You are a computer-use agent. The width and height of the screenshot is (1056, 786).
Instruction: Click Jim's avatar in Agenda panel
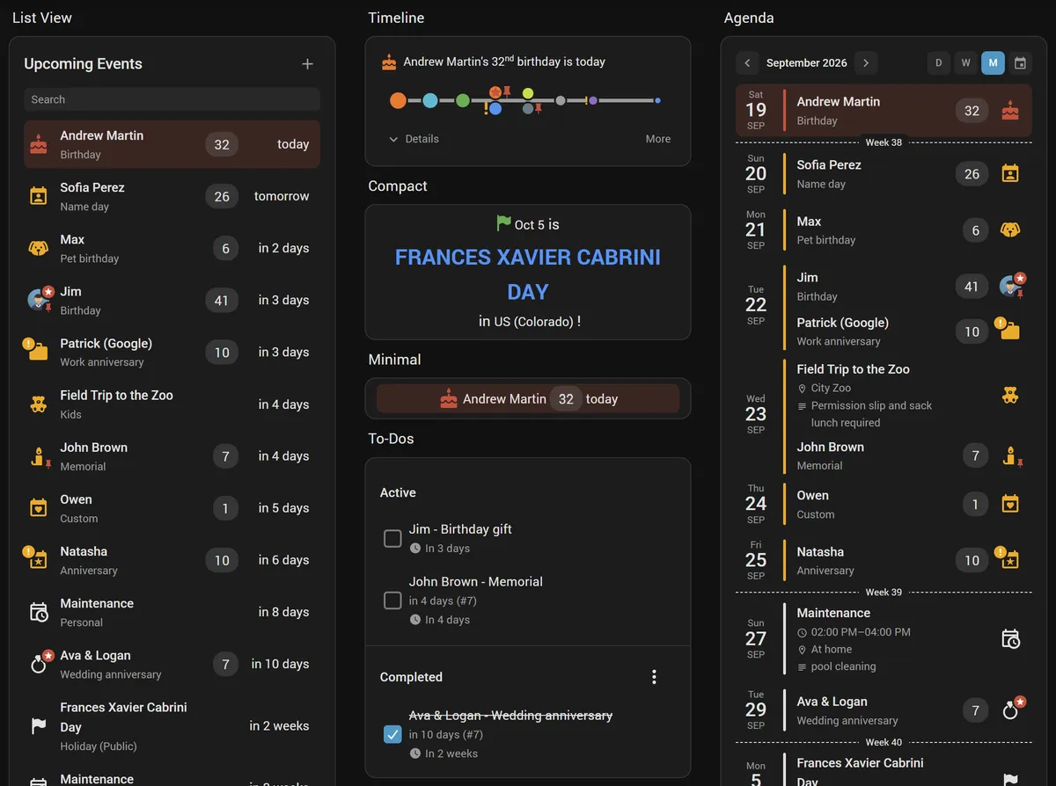[x=1010, y=286]
